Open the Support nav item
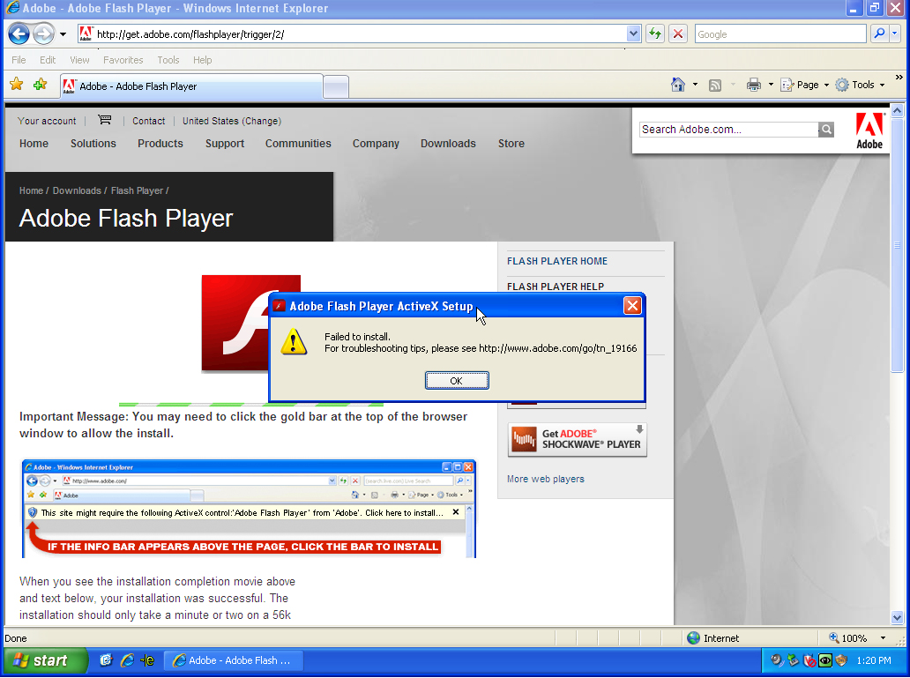Viewport: 910px width, 678px height. tap(225, 144)
